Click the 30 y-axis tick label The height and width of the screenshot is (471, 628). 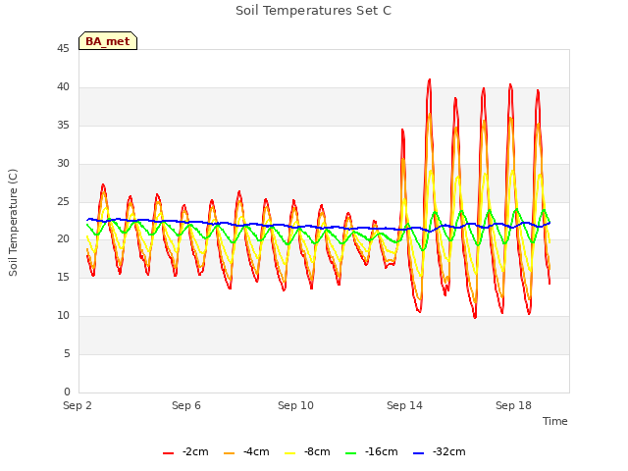click(63, 164)
